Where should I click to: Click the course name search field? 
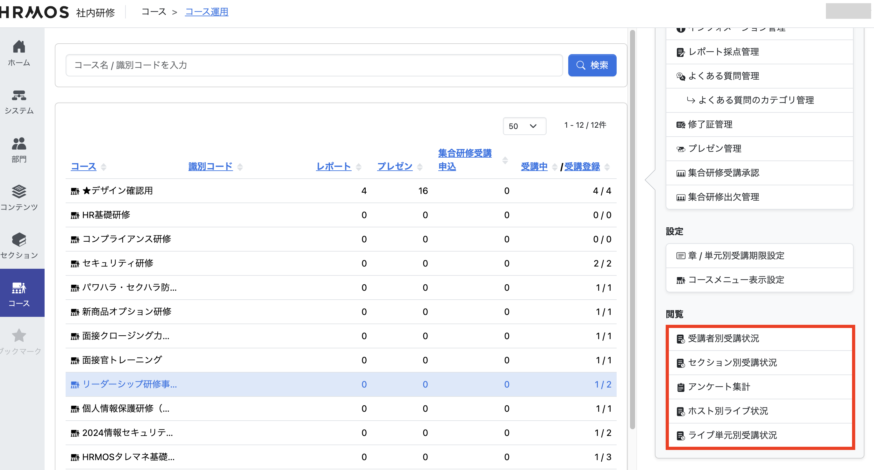click(x=314, y=65)
